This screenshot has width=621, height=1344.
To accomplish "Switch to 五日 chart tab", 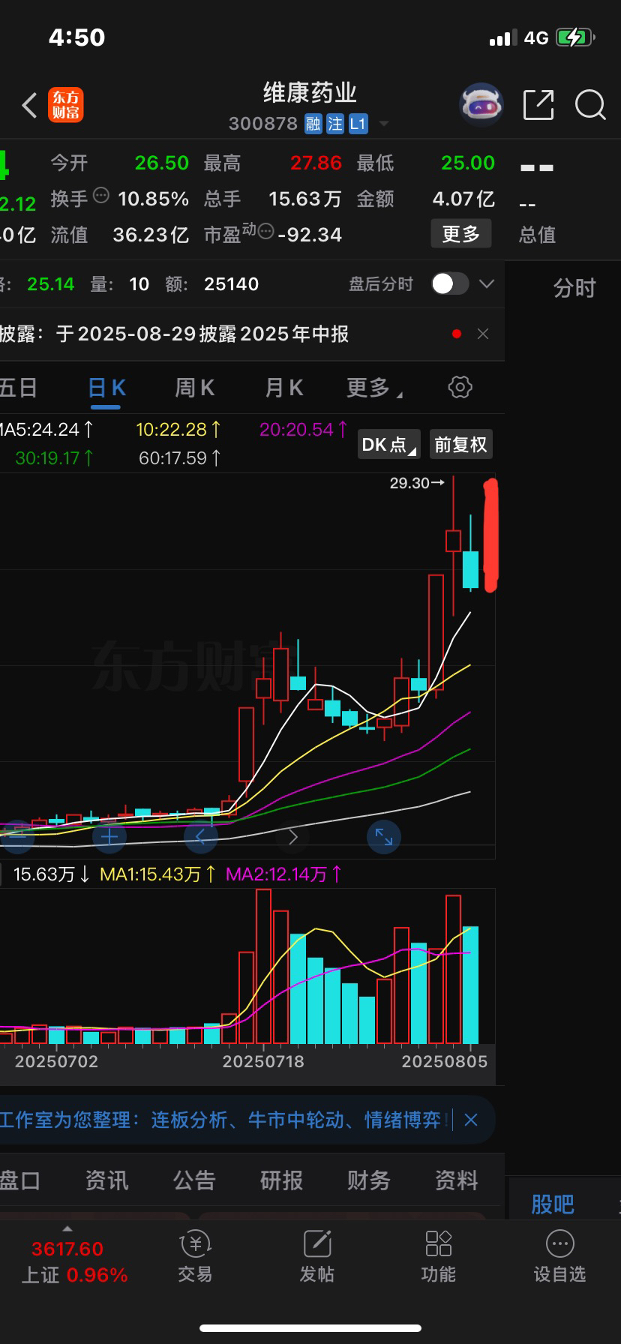I will pyautogui.click(x=18, y=388).
